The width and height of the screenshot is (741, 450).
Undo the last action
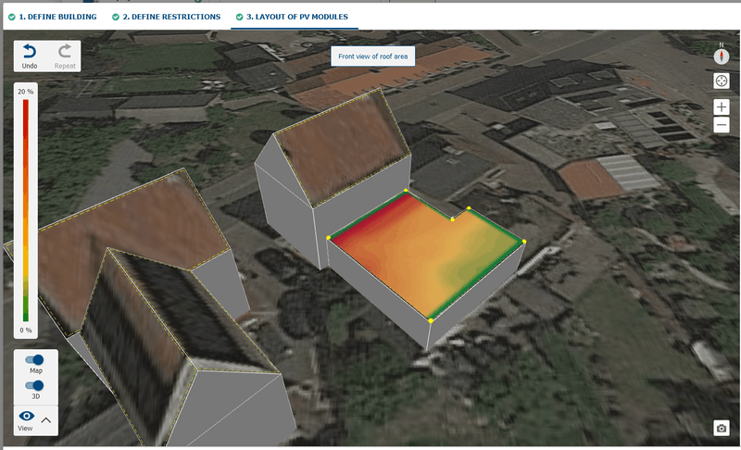tap(30, 56)
